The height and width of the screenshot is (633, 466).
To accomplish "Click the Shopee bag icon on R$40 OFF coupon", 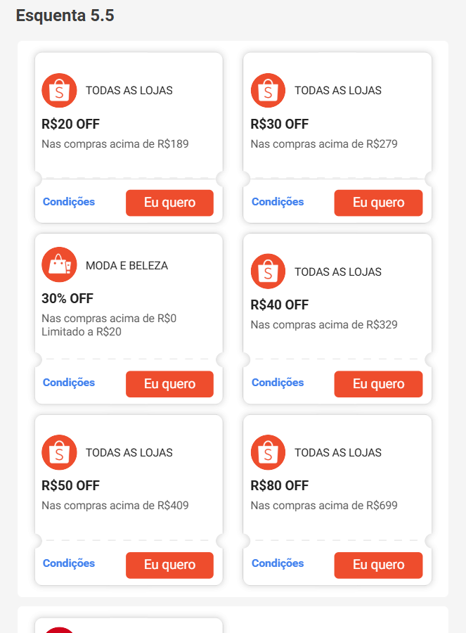I will [x=268, y=271].
